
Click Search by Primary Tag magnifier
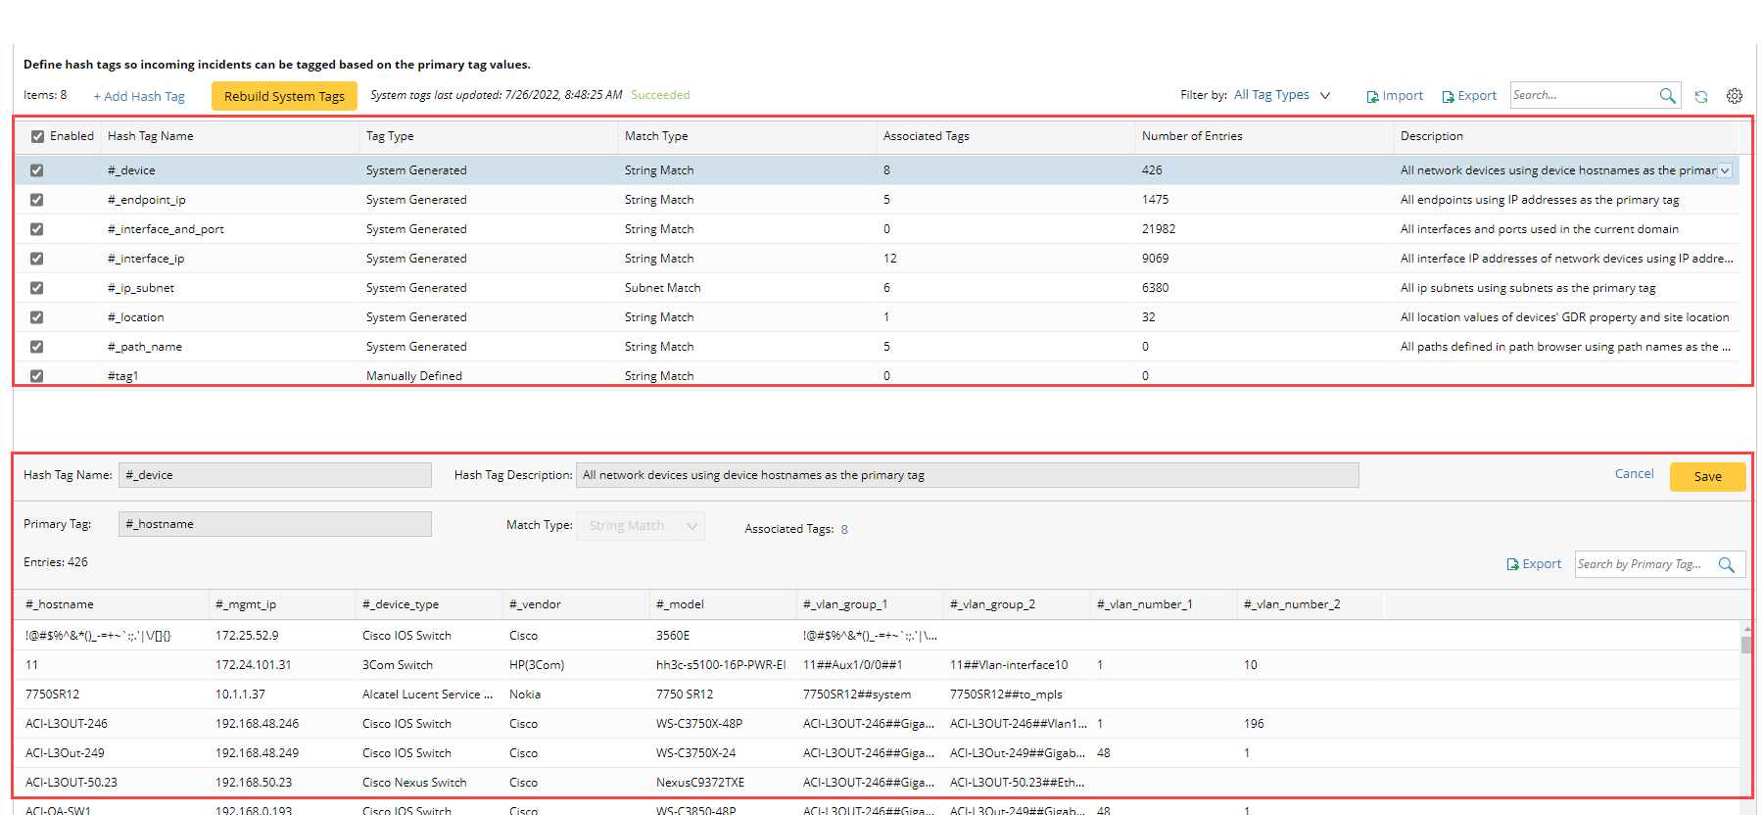[x=1727, y=564]
